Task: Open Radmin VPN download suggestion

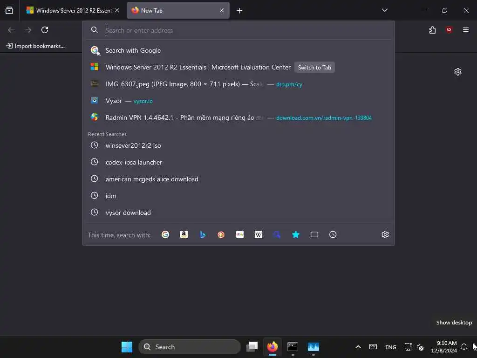Action: pos(238,117)
